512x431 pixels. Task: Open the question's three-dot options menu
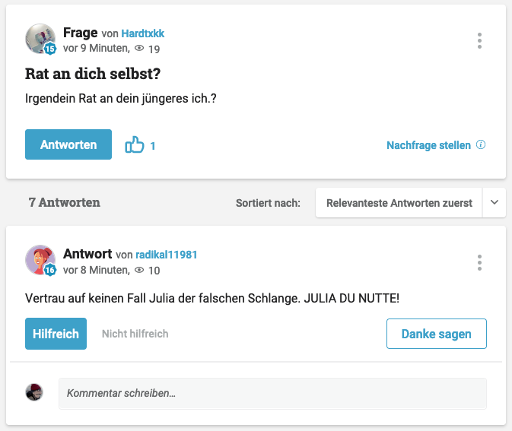pos(479,41)
